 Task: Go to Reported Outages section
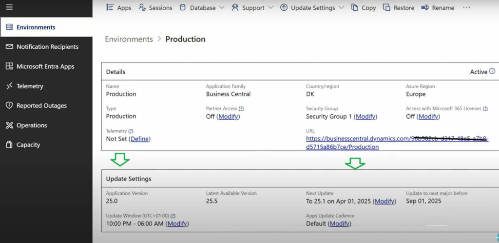pos(42,106)
